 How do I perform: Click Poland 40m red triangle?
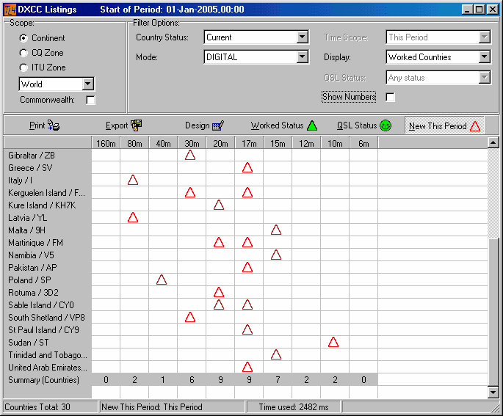pyautogui.click(x=162, y=280)
